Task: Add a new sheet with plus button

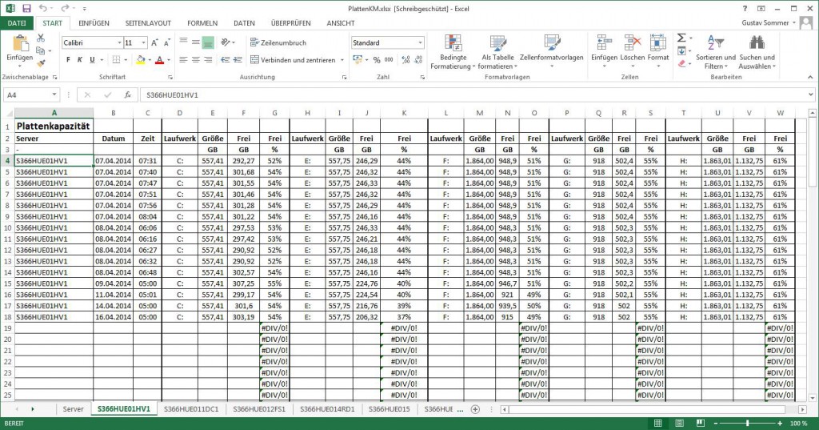Action: pos(475,409)
